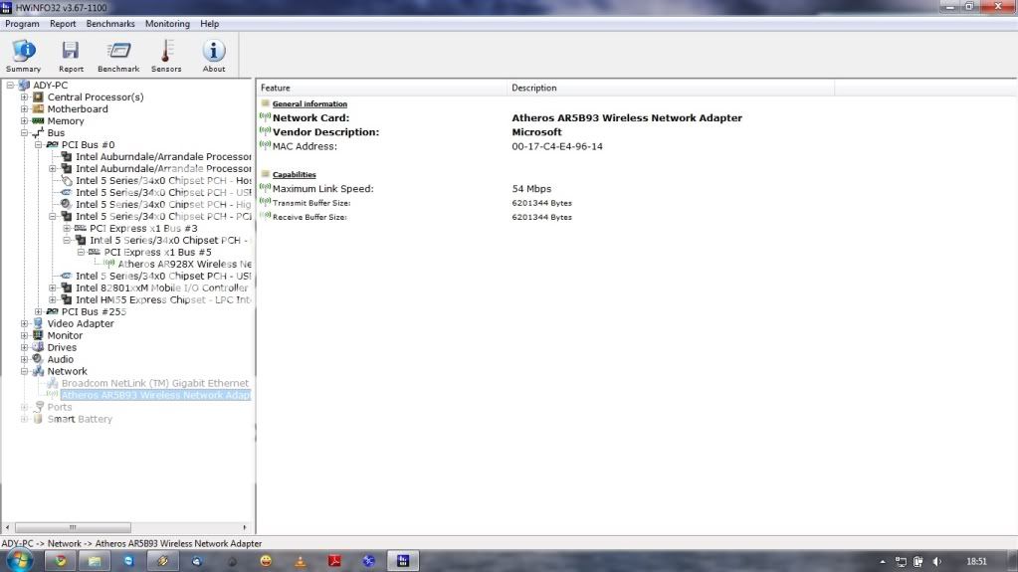The height and width of the screenshot is (572, 1018).
Task: Expand PCI Express x1 Bus #3
Action: (x=67, y=229)
